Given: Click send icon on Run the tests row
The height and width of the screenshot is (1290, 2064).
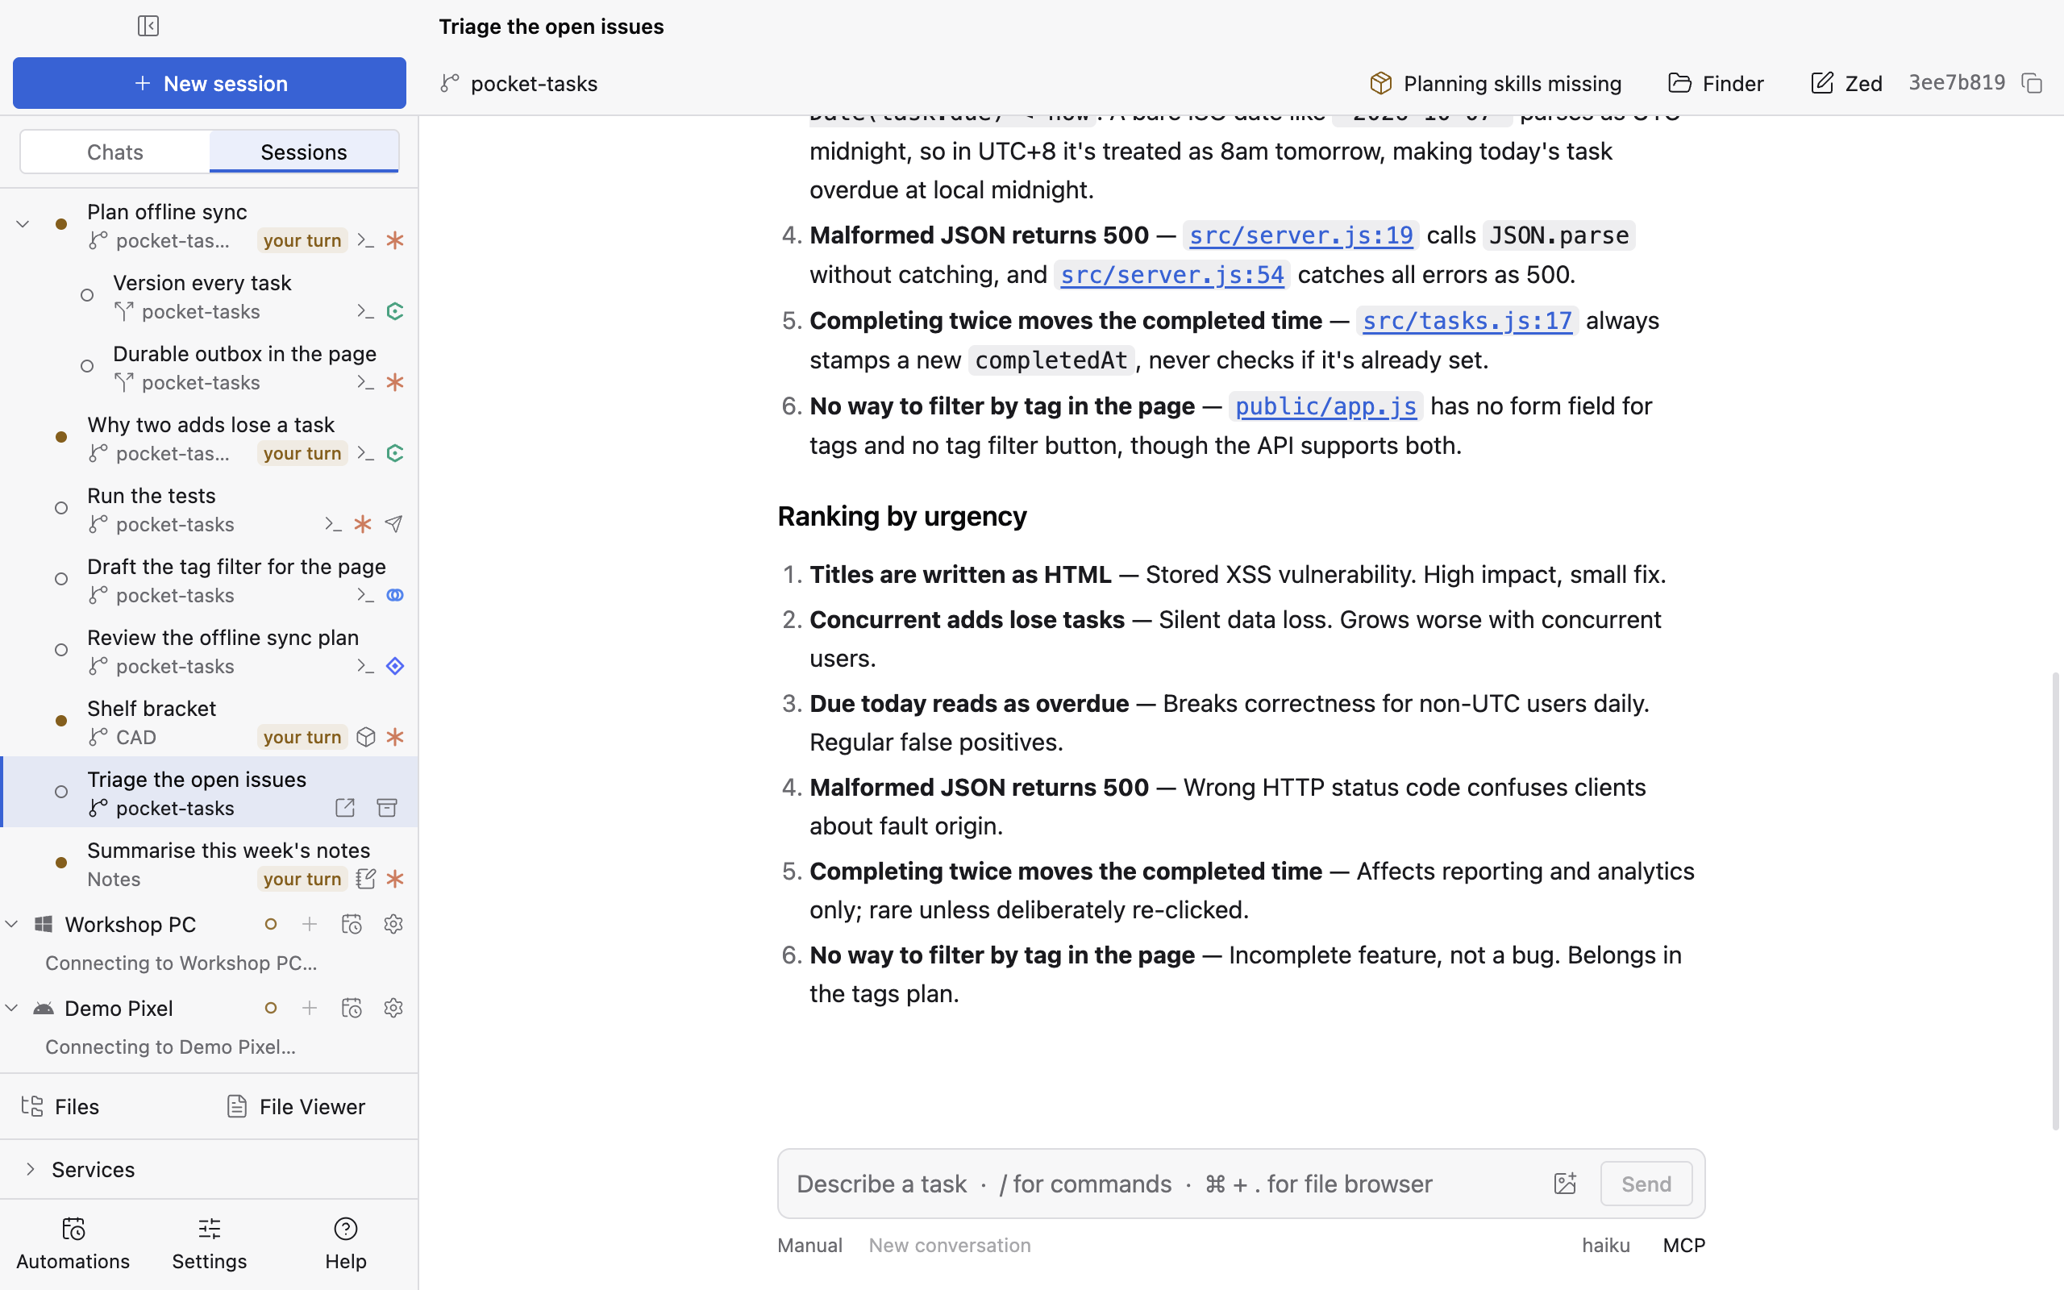Looking at the screenshot, I should click(x=394, y=524).
